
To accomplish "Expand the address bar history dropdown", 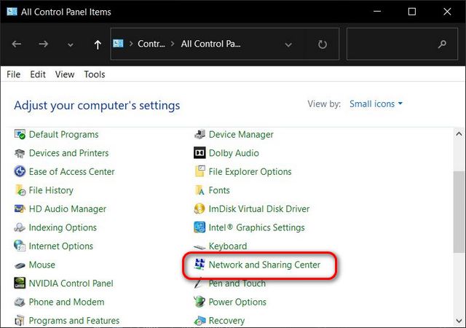I will click(x=288, y=44).
